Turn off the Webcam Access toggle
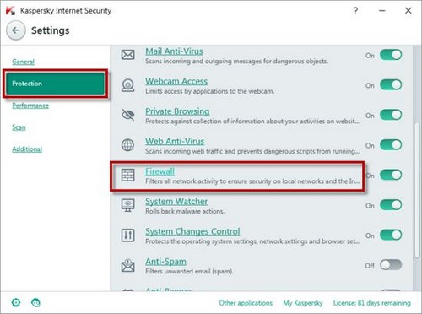 coord(391,85)
